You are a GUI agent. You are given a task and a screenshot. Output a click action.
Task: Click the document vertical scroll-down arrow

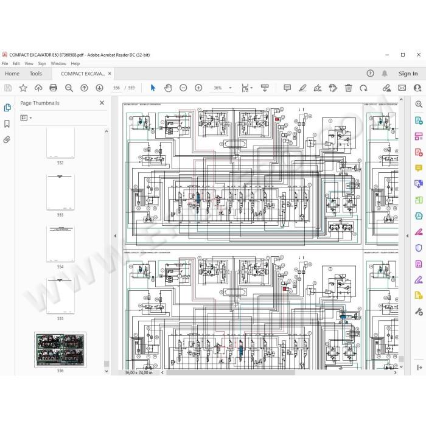[401, 366]
